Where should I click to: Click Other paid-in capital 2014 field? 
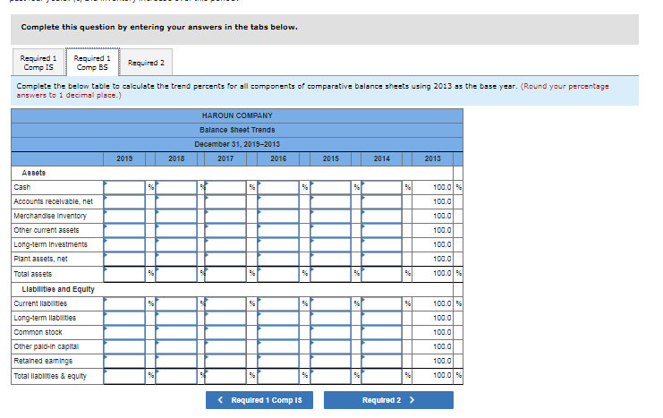coord(382,347)
